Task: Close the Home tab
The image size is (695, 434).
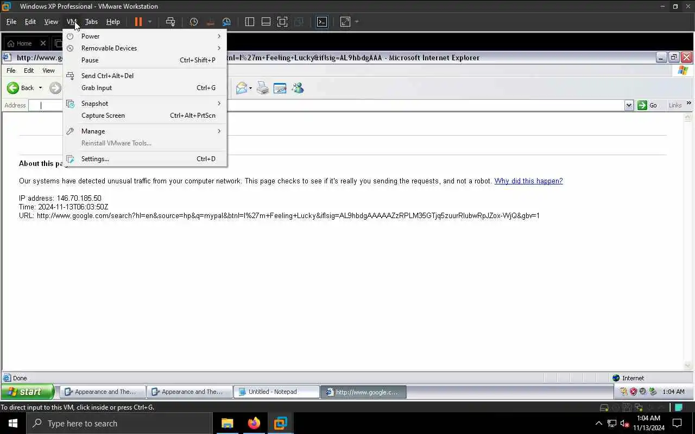Action: [43, 43]
